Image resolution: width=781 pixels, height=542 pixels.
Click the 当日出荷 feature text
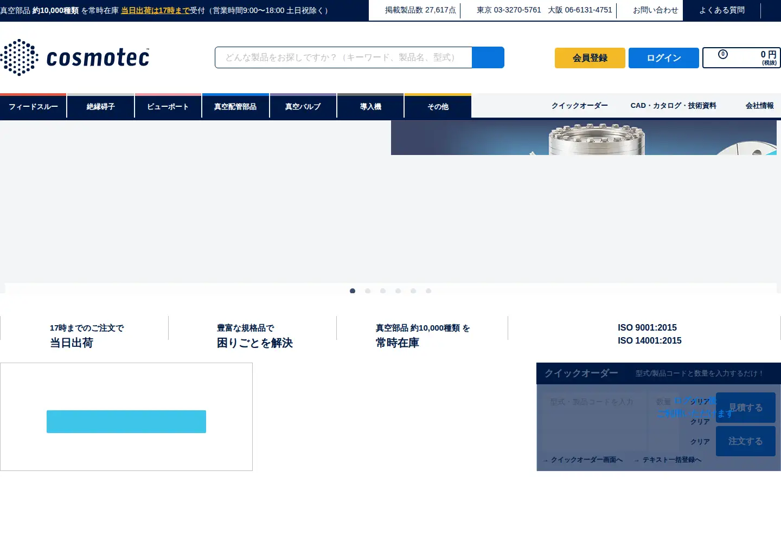point(72,343)
